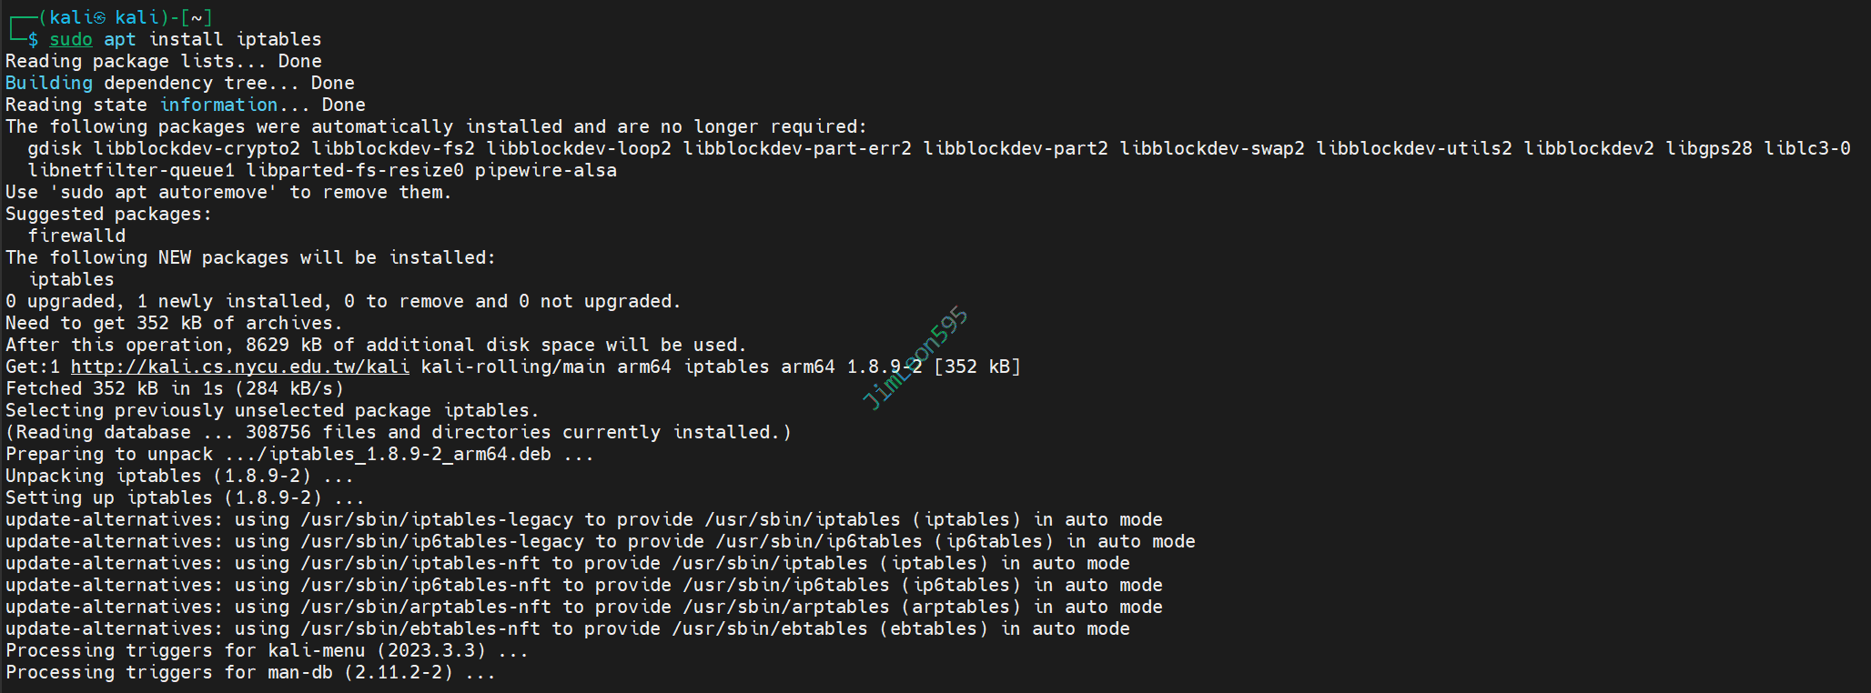Image resolution: width=1871 pixels, height=693 pixels.
Task: Click the Kali symbol in the prompt
Action: [x=99, y=17]
